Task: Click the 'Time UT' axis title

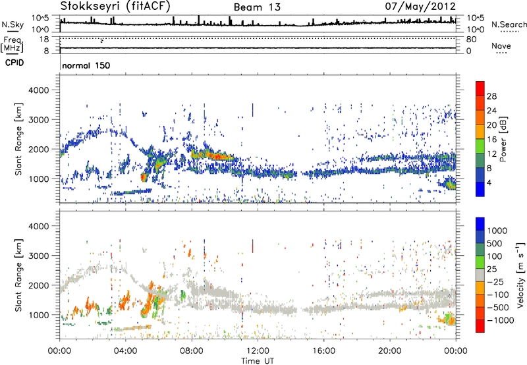Action: pos(258,360)
